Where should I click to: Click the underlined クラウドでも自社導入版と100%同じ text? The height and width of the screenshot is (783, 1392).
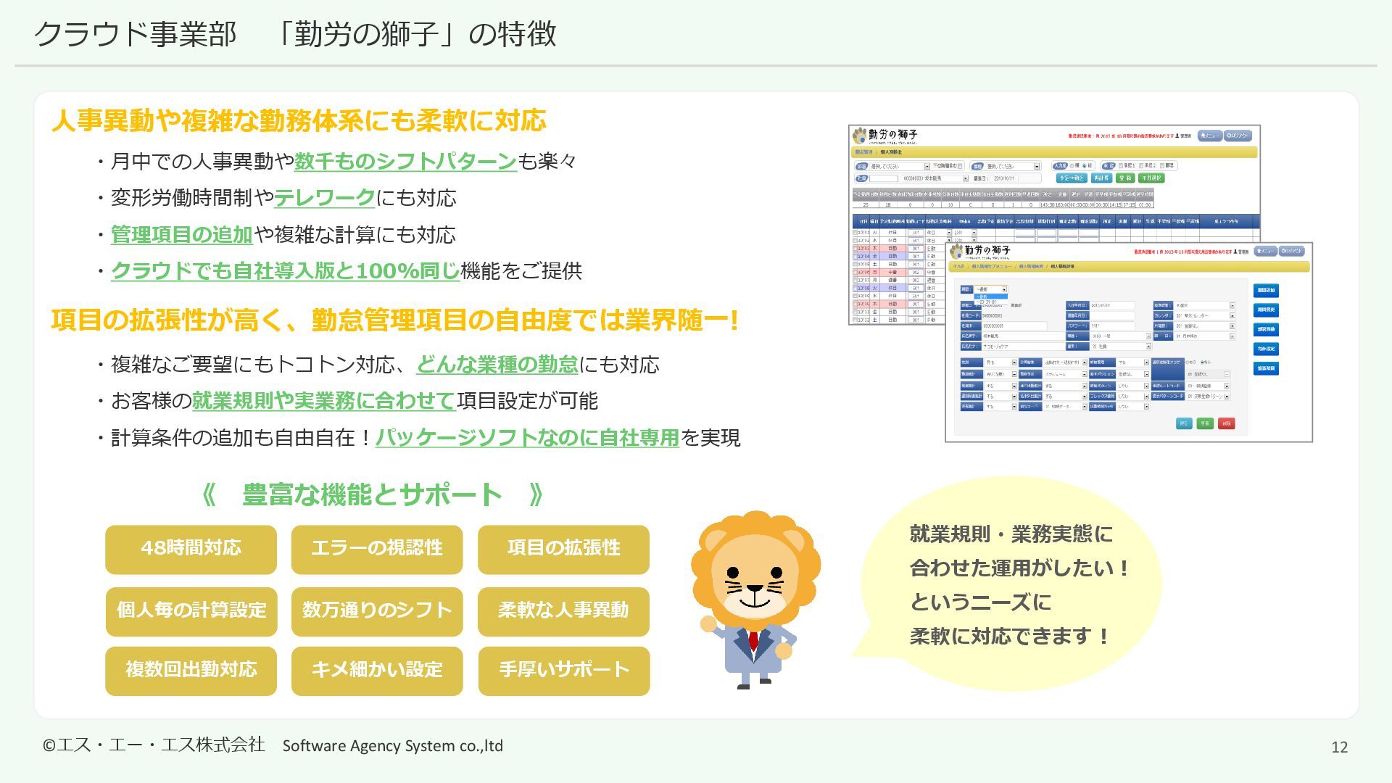[285, 271]
